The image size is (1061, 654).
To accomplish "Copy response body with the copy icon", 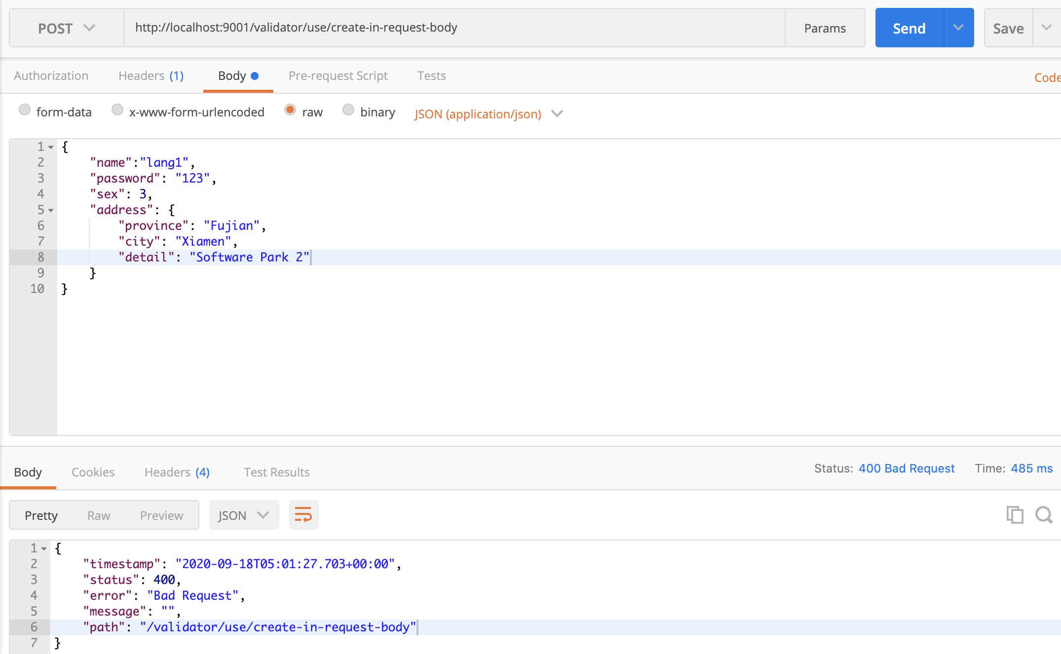I will 1015,515.
